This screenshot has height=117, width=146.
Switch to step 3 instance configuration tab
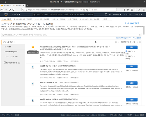pos(42,19)
